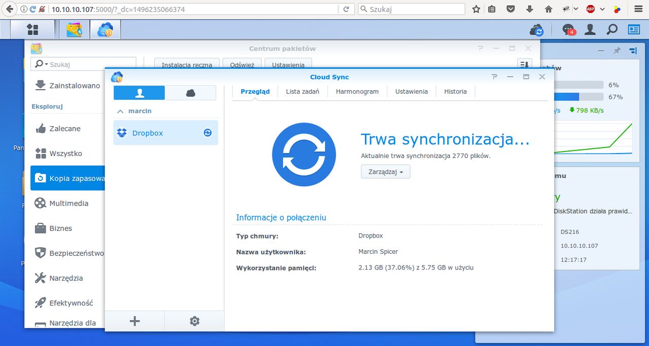Switch to Cloud Sync taskbar icon
Image resolution: width=649 pixels, height=346 pixels.
click(105, 29)
